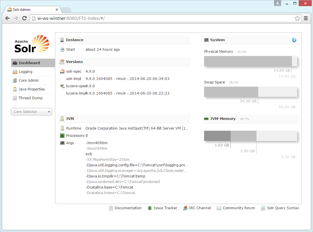Image resolution: width=313 pixels, height=232 pixels.
Task: Bookmark this page with the star
Action: [297, 18]
